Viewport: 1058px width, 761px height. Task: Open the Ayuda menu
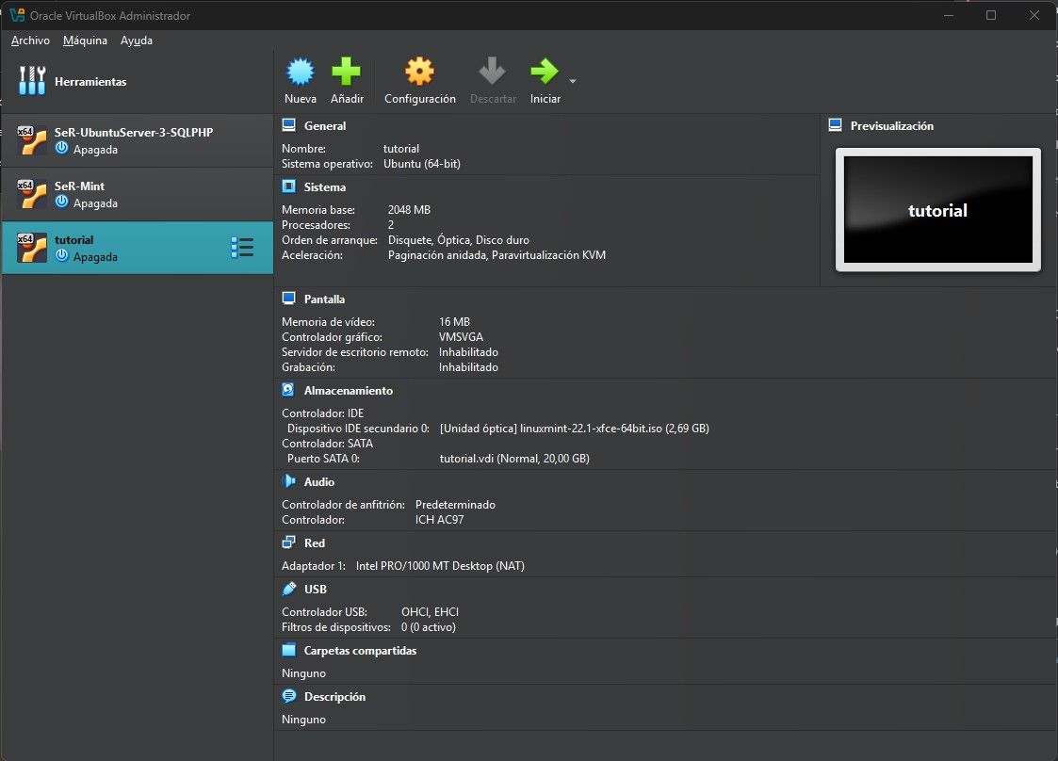137,40
